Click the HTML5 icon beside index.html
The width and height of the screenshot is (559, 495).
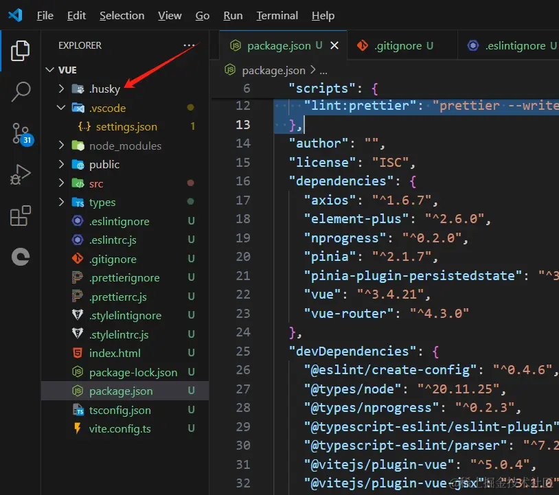(78, 353)
